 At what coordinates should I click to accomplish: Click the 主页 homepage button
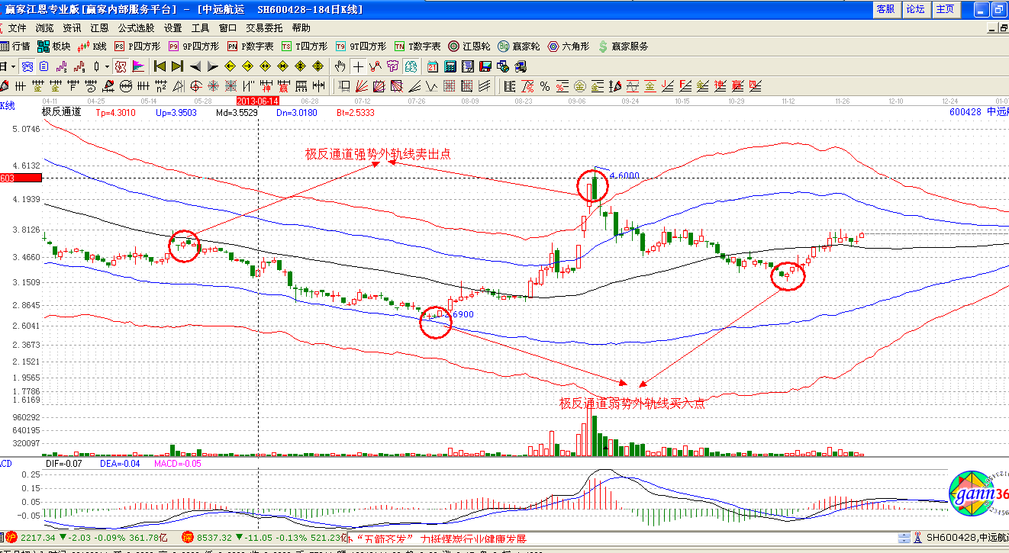point(945,9)
